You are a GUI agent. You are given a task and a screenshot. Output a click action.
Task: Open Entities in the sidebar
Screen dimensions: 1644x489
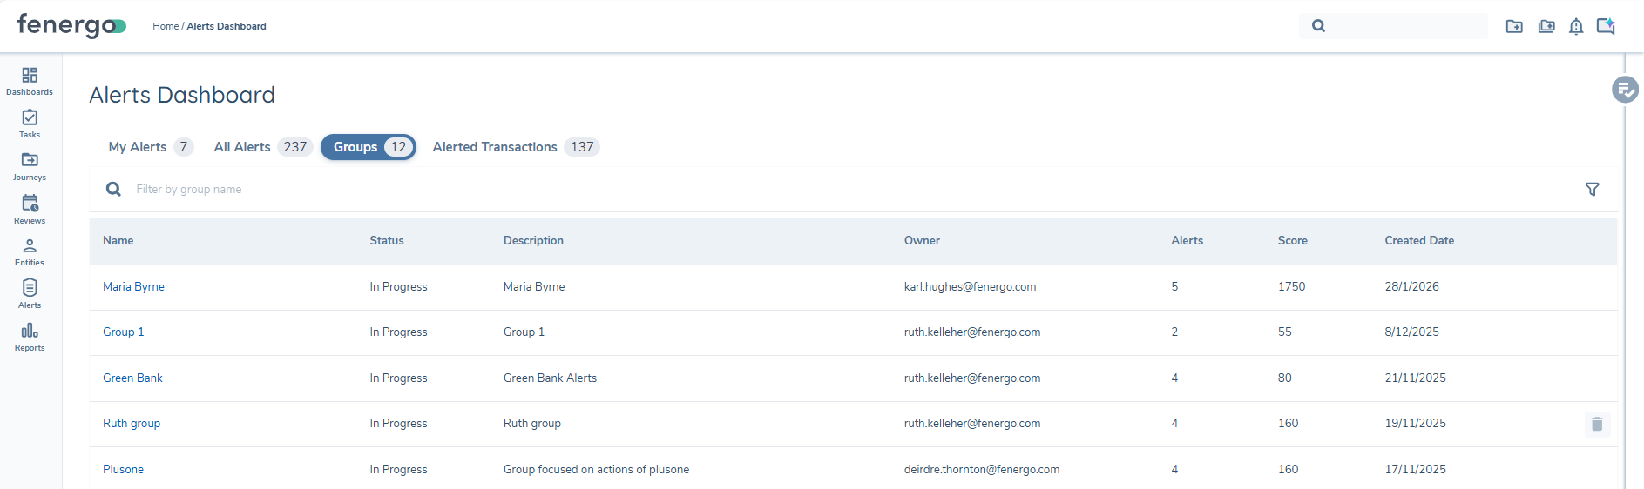[30, 252]
